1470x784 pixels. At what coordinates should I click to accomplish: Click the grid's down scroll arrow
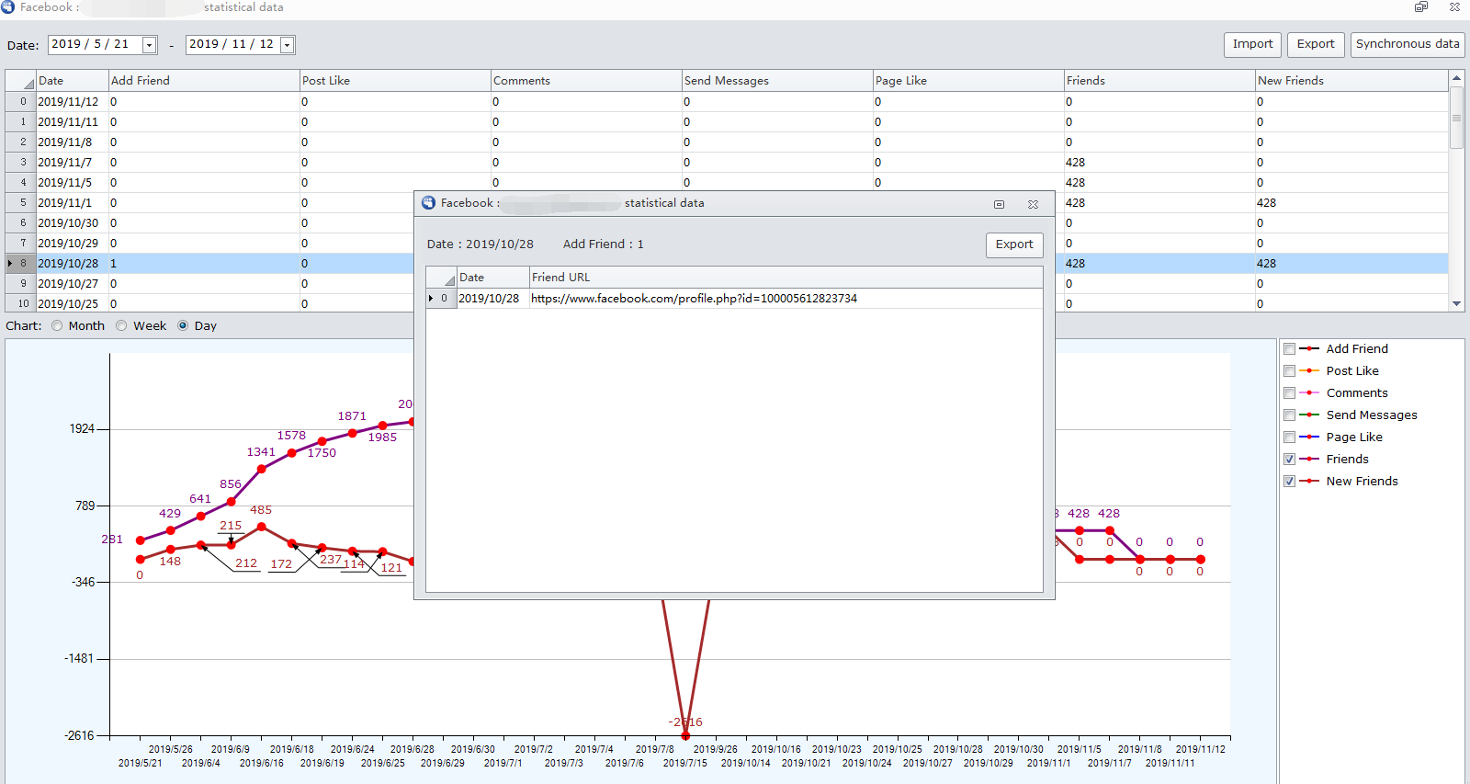[x=1456, y=303]
